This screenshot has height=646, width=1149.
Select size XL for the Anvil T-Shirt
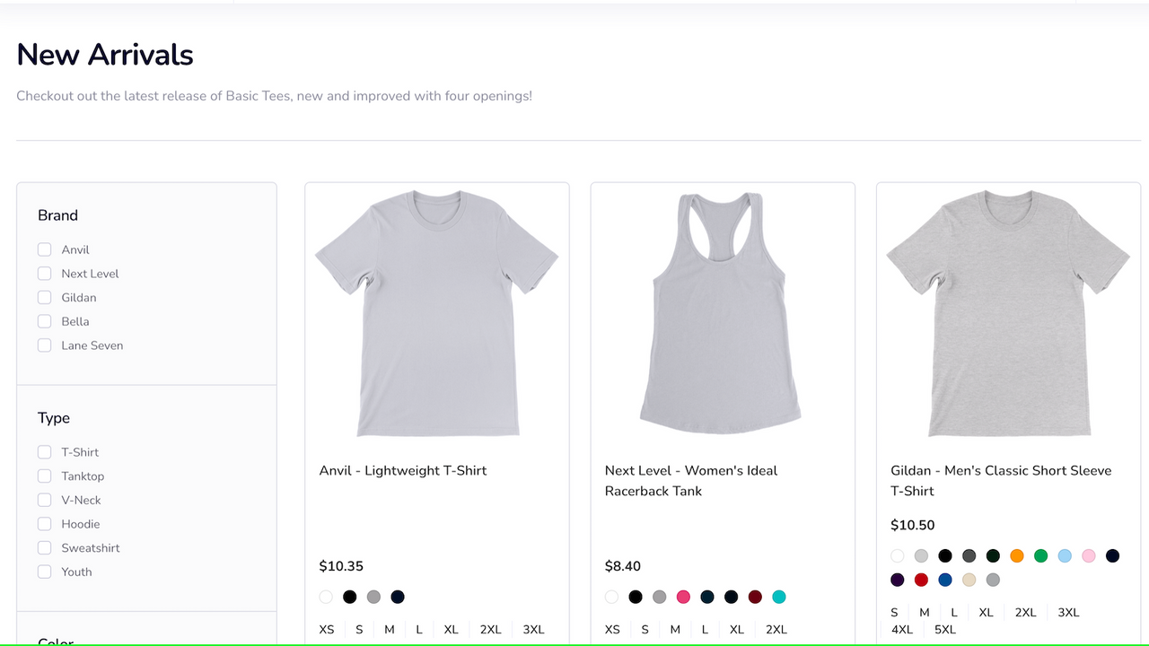(x=451, y=628)
